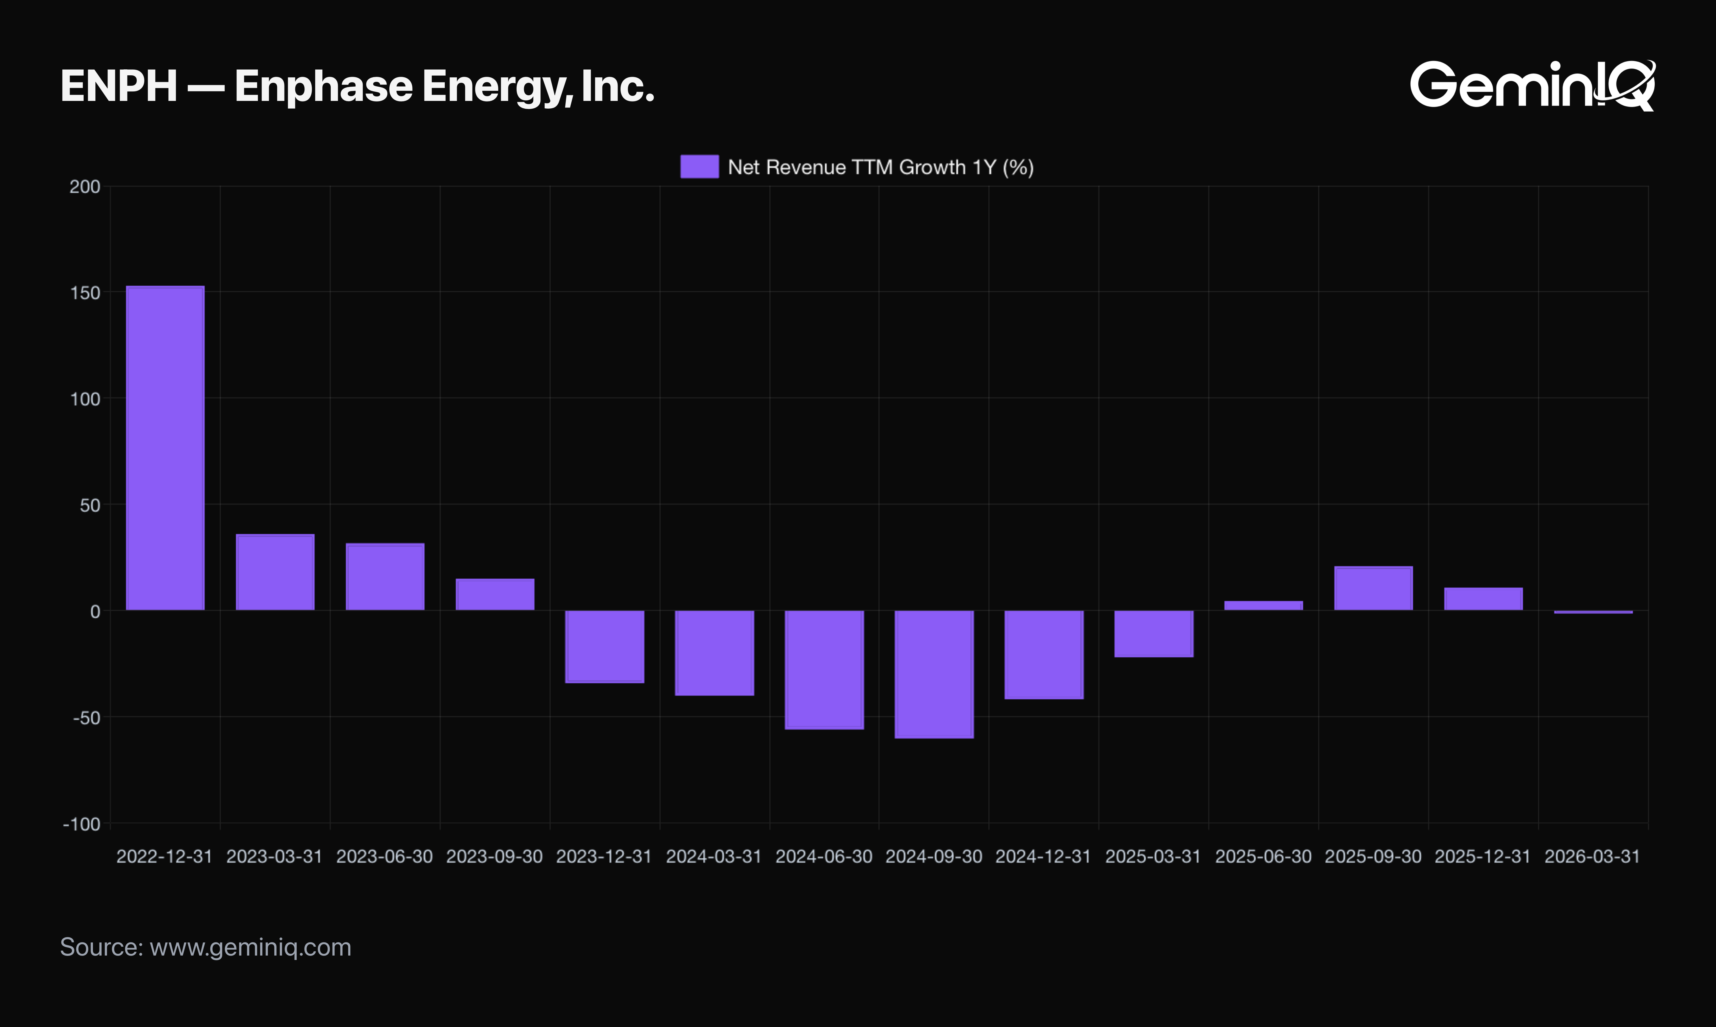Select the negative 2025-03-31 bar

coord(1154,634)
